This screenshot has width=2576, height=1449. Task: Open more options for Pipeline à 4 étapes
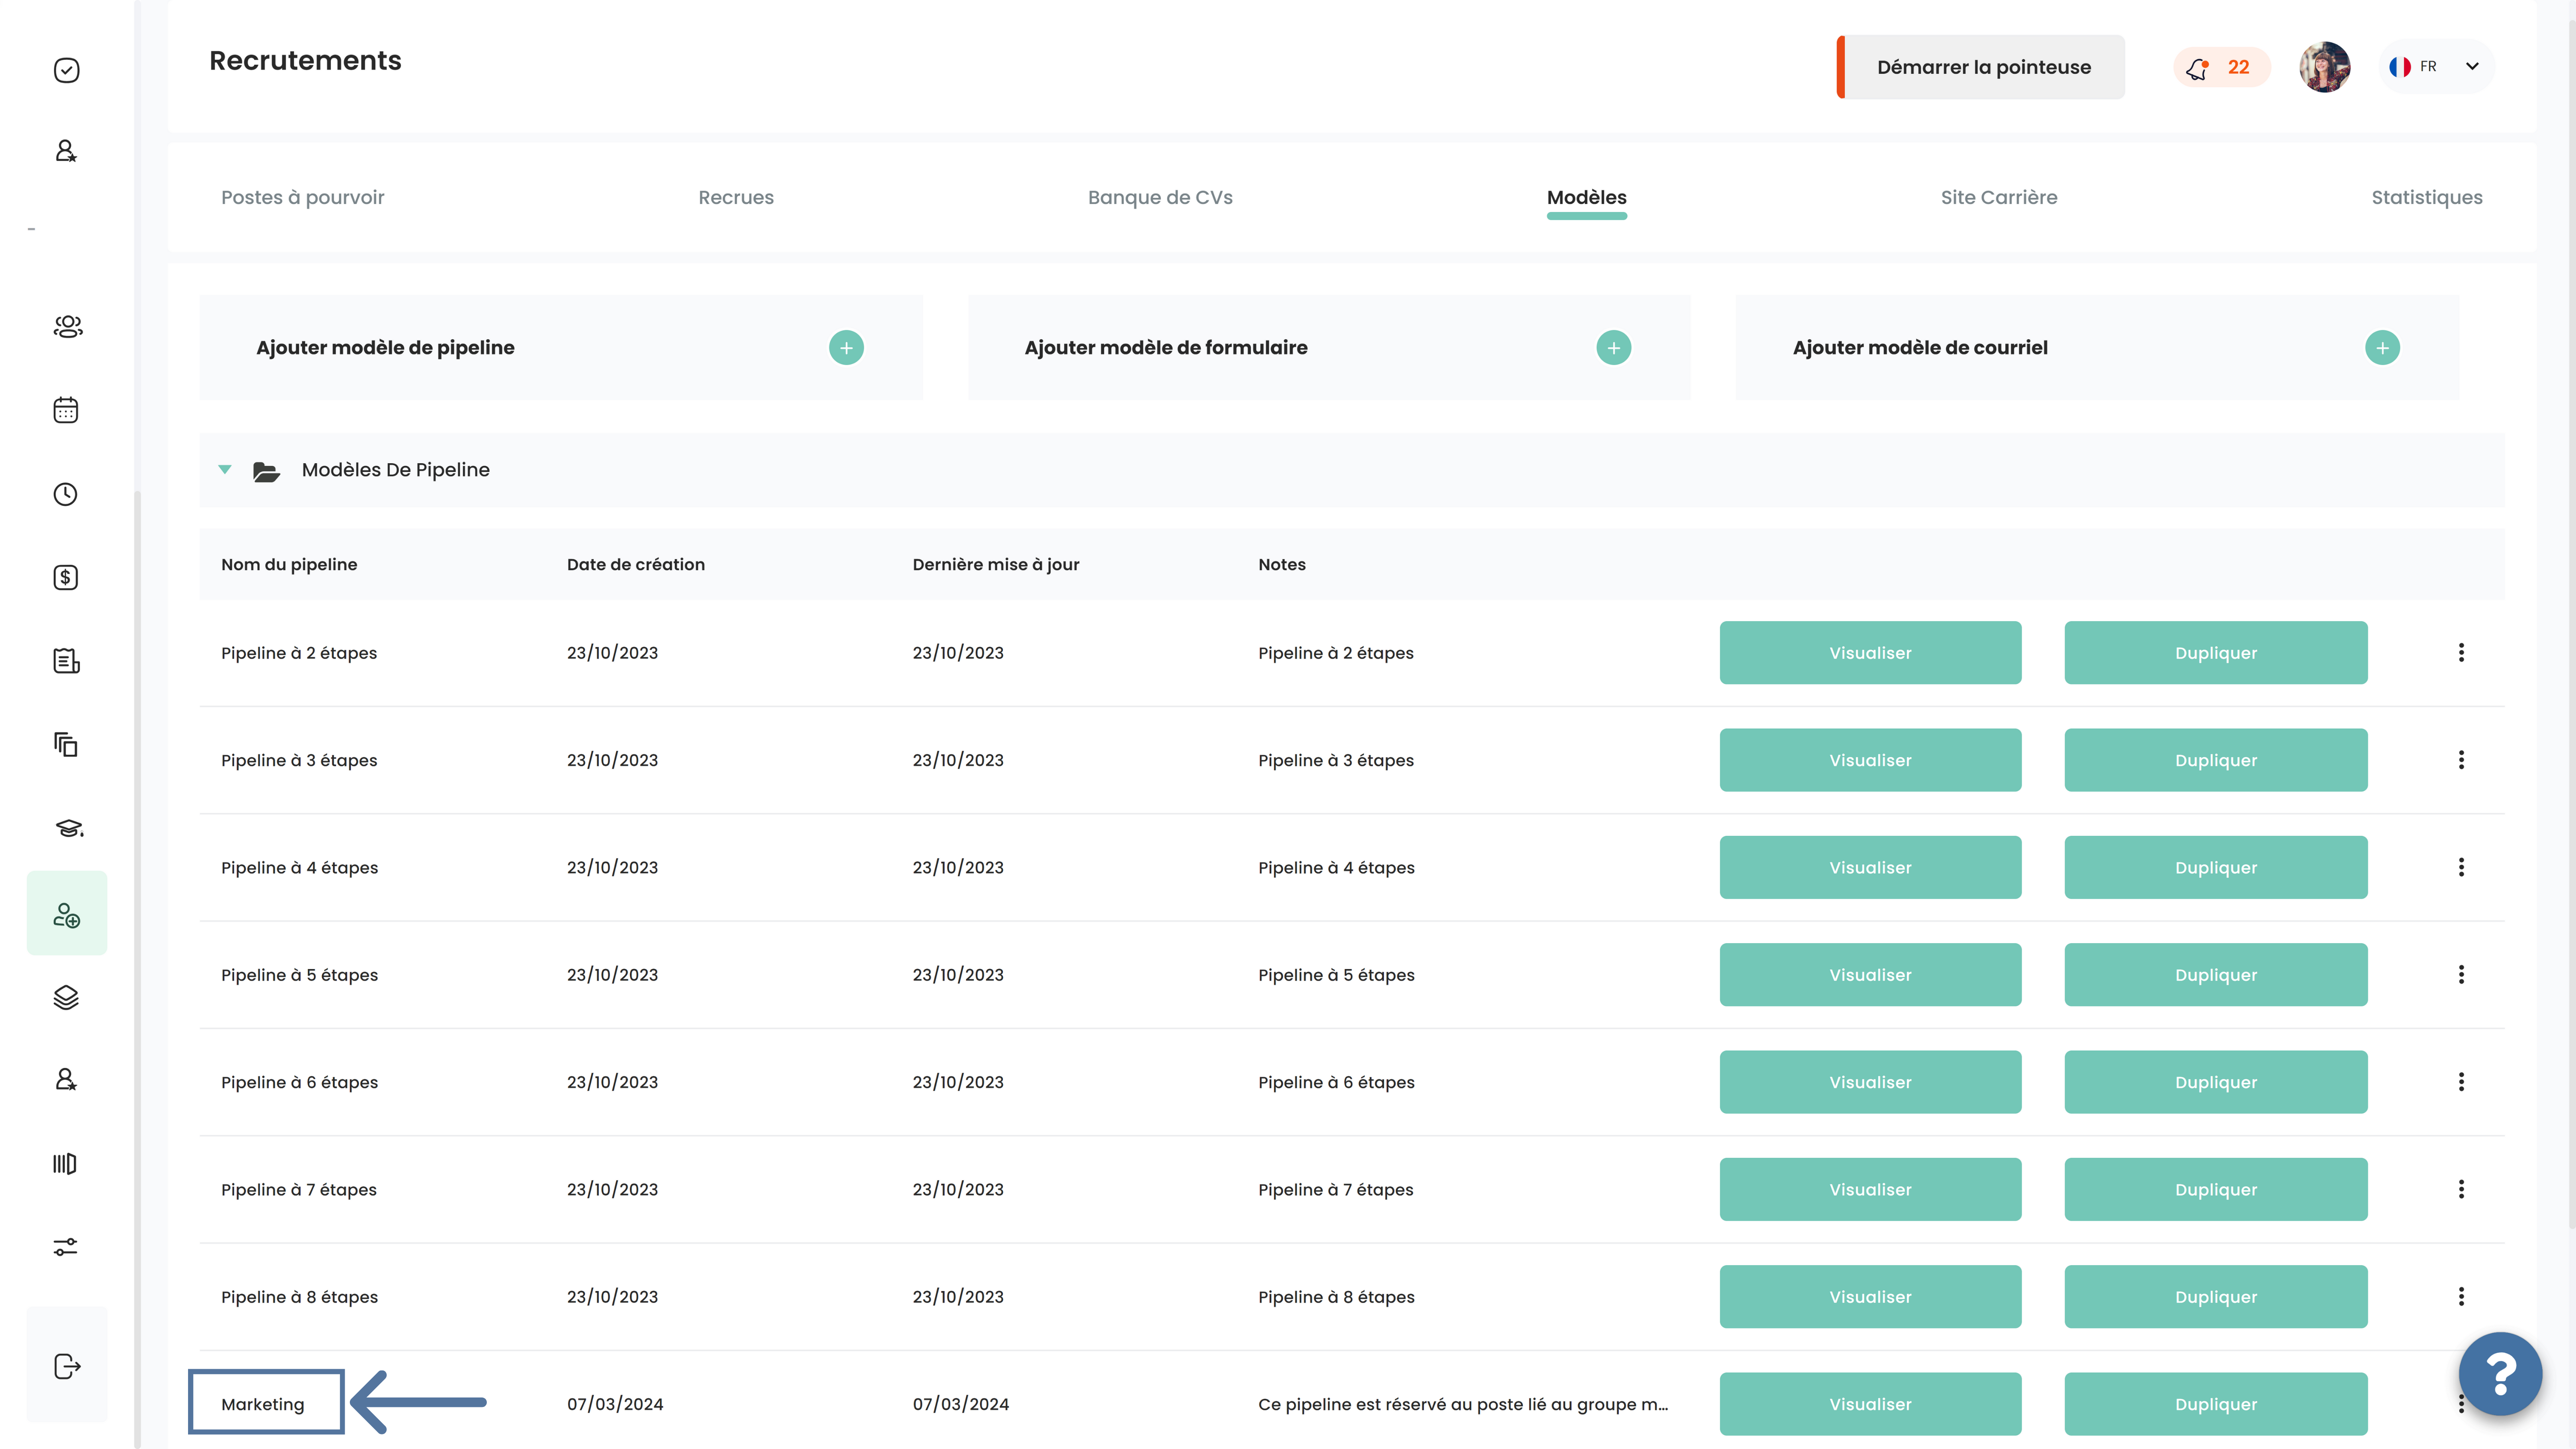point(2461,867)
